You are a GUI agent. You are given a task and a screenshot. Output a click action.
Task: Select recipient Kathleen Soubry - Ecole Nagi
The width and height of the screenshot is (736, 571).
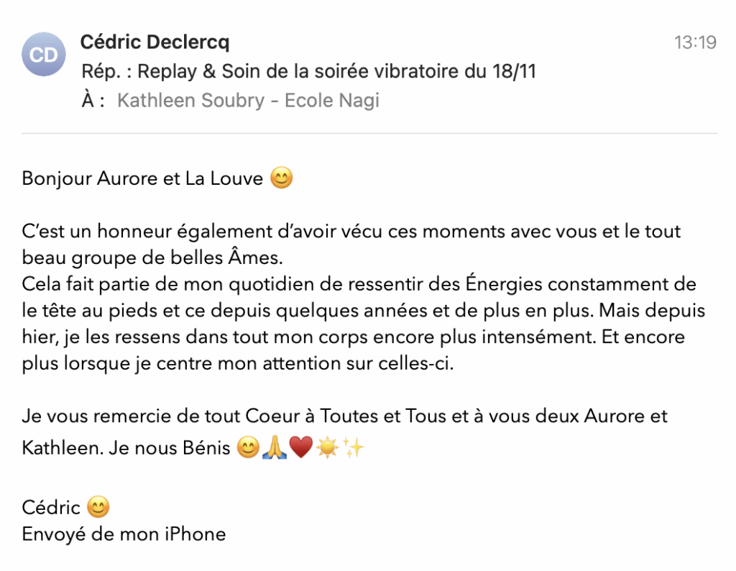tap(248, 101)
